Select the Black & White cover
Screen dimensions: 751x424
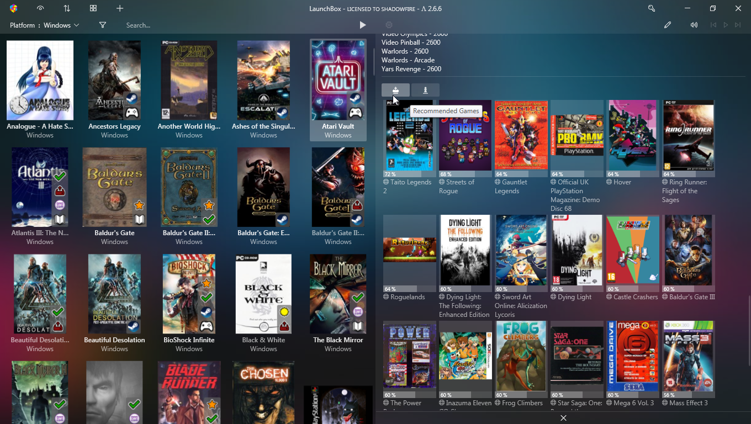tap(263, 294)
